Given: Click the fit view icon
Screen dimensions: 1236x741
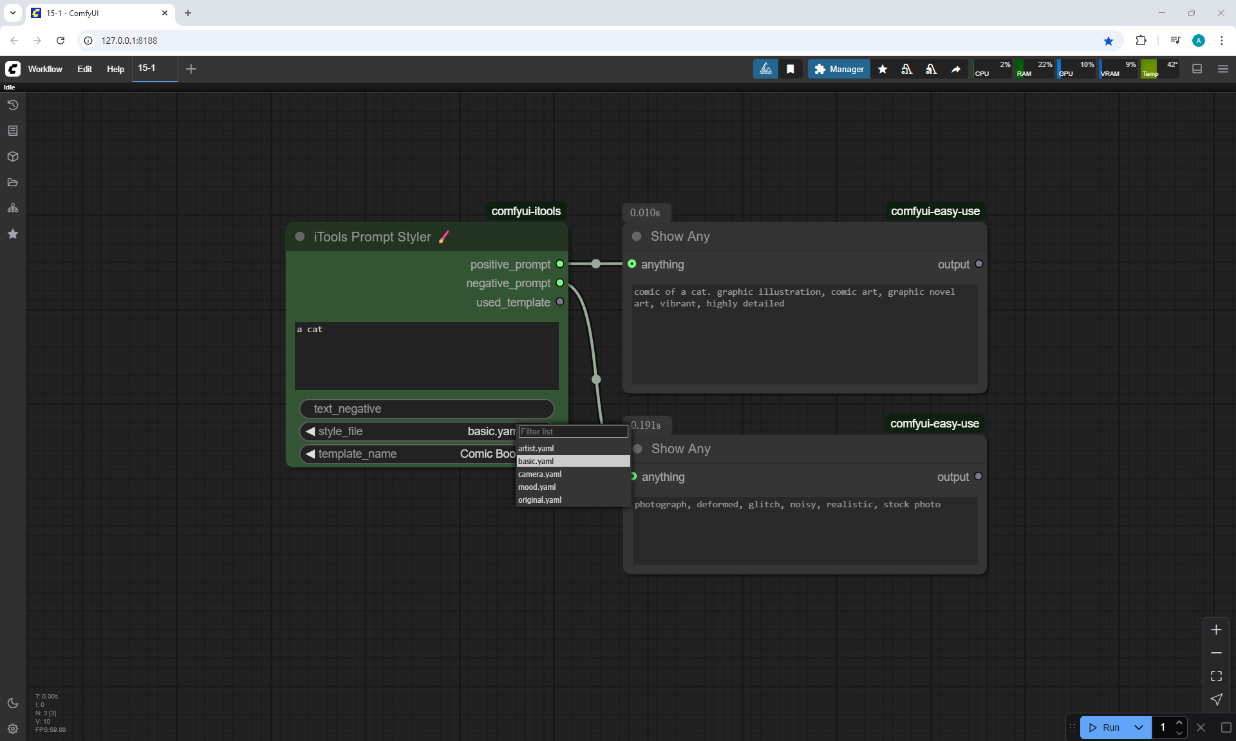Looking at the screenshot, I should [x=1216, y=676].
